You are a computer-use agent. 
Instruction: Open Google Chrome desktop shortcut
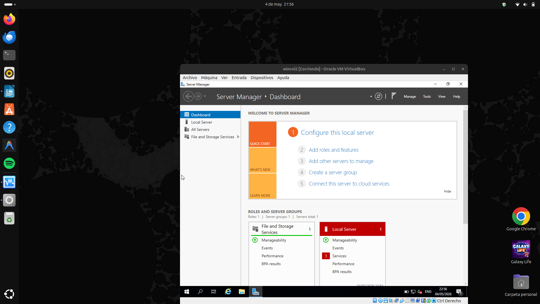coord(521,220)
